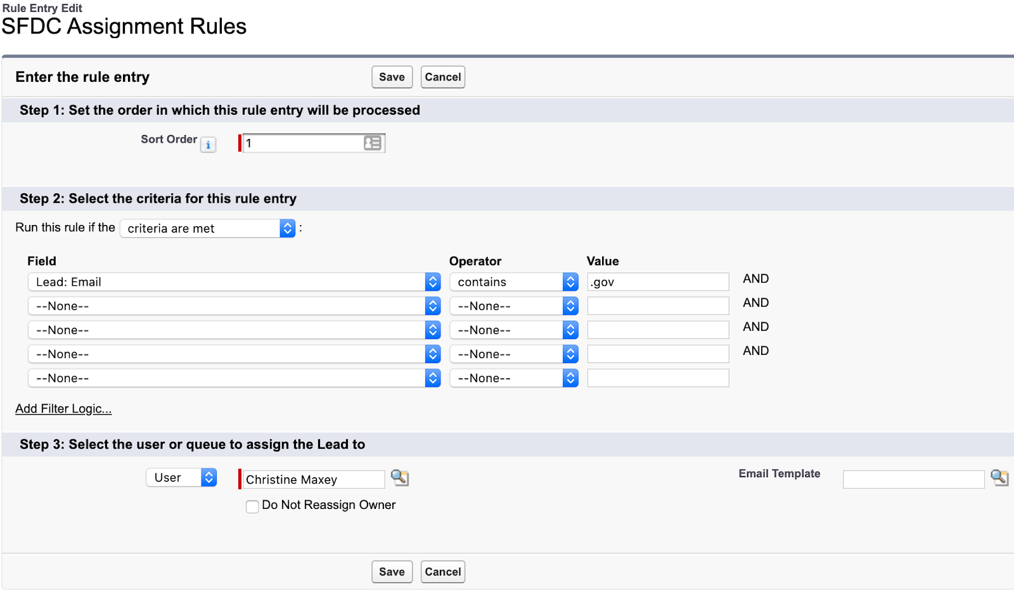The image size is (1014, 592).
Task: Click the fifth row Value field
Action: point(658,378)
